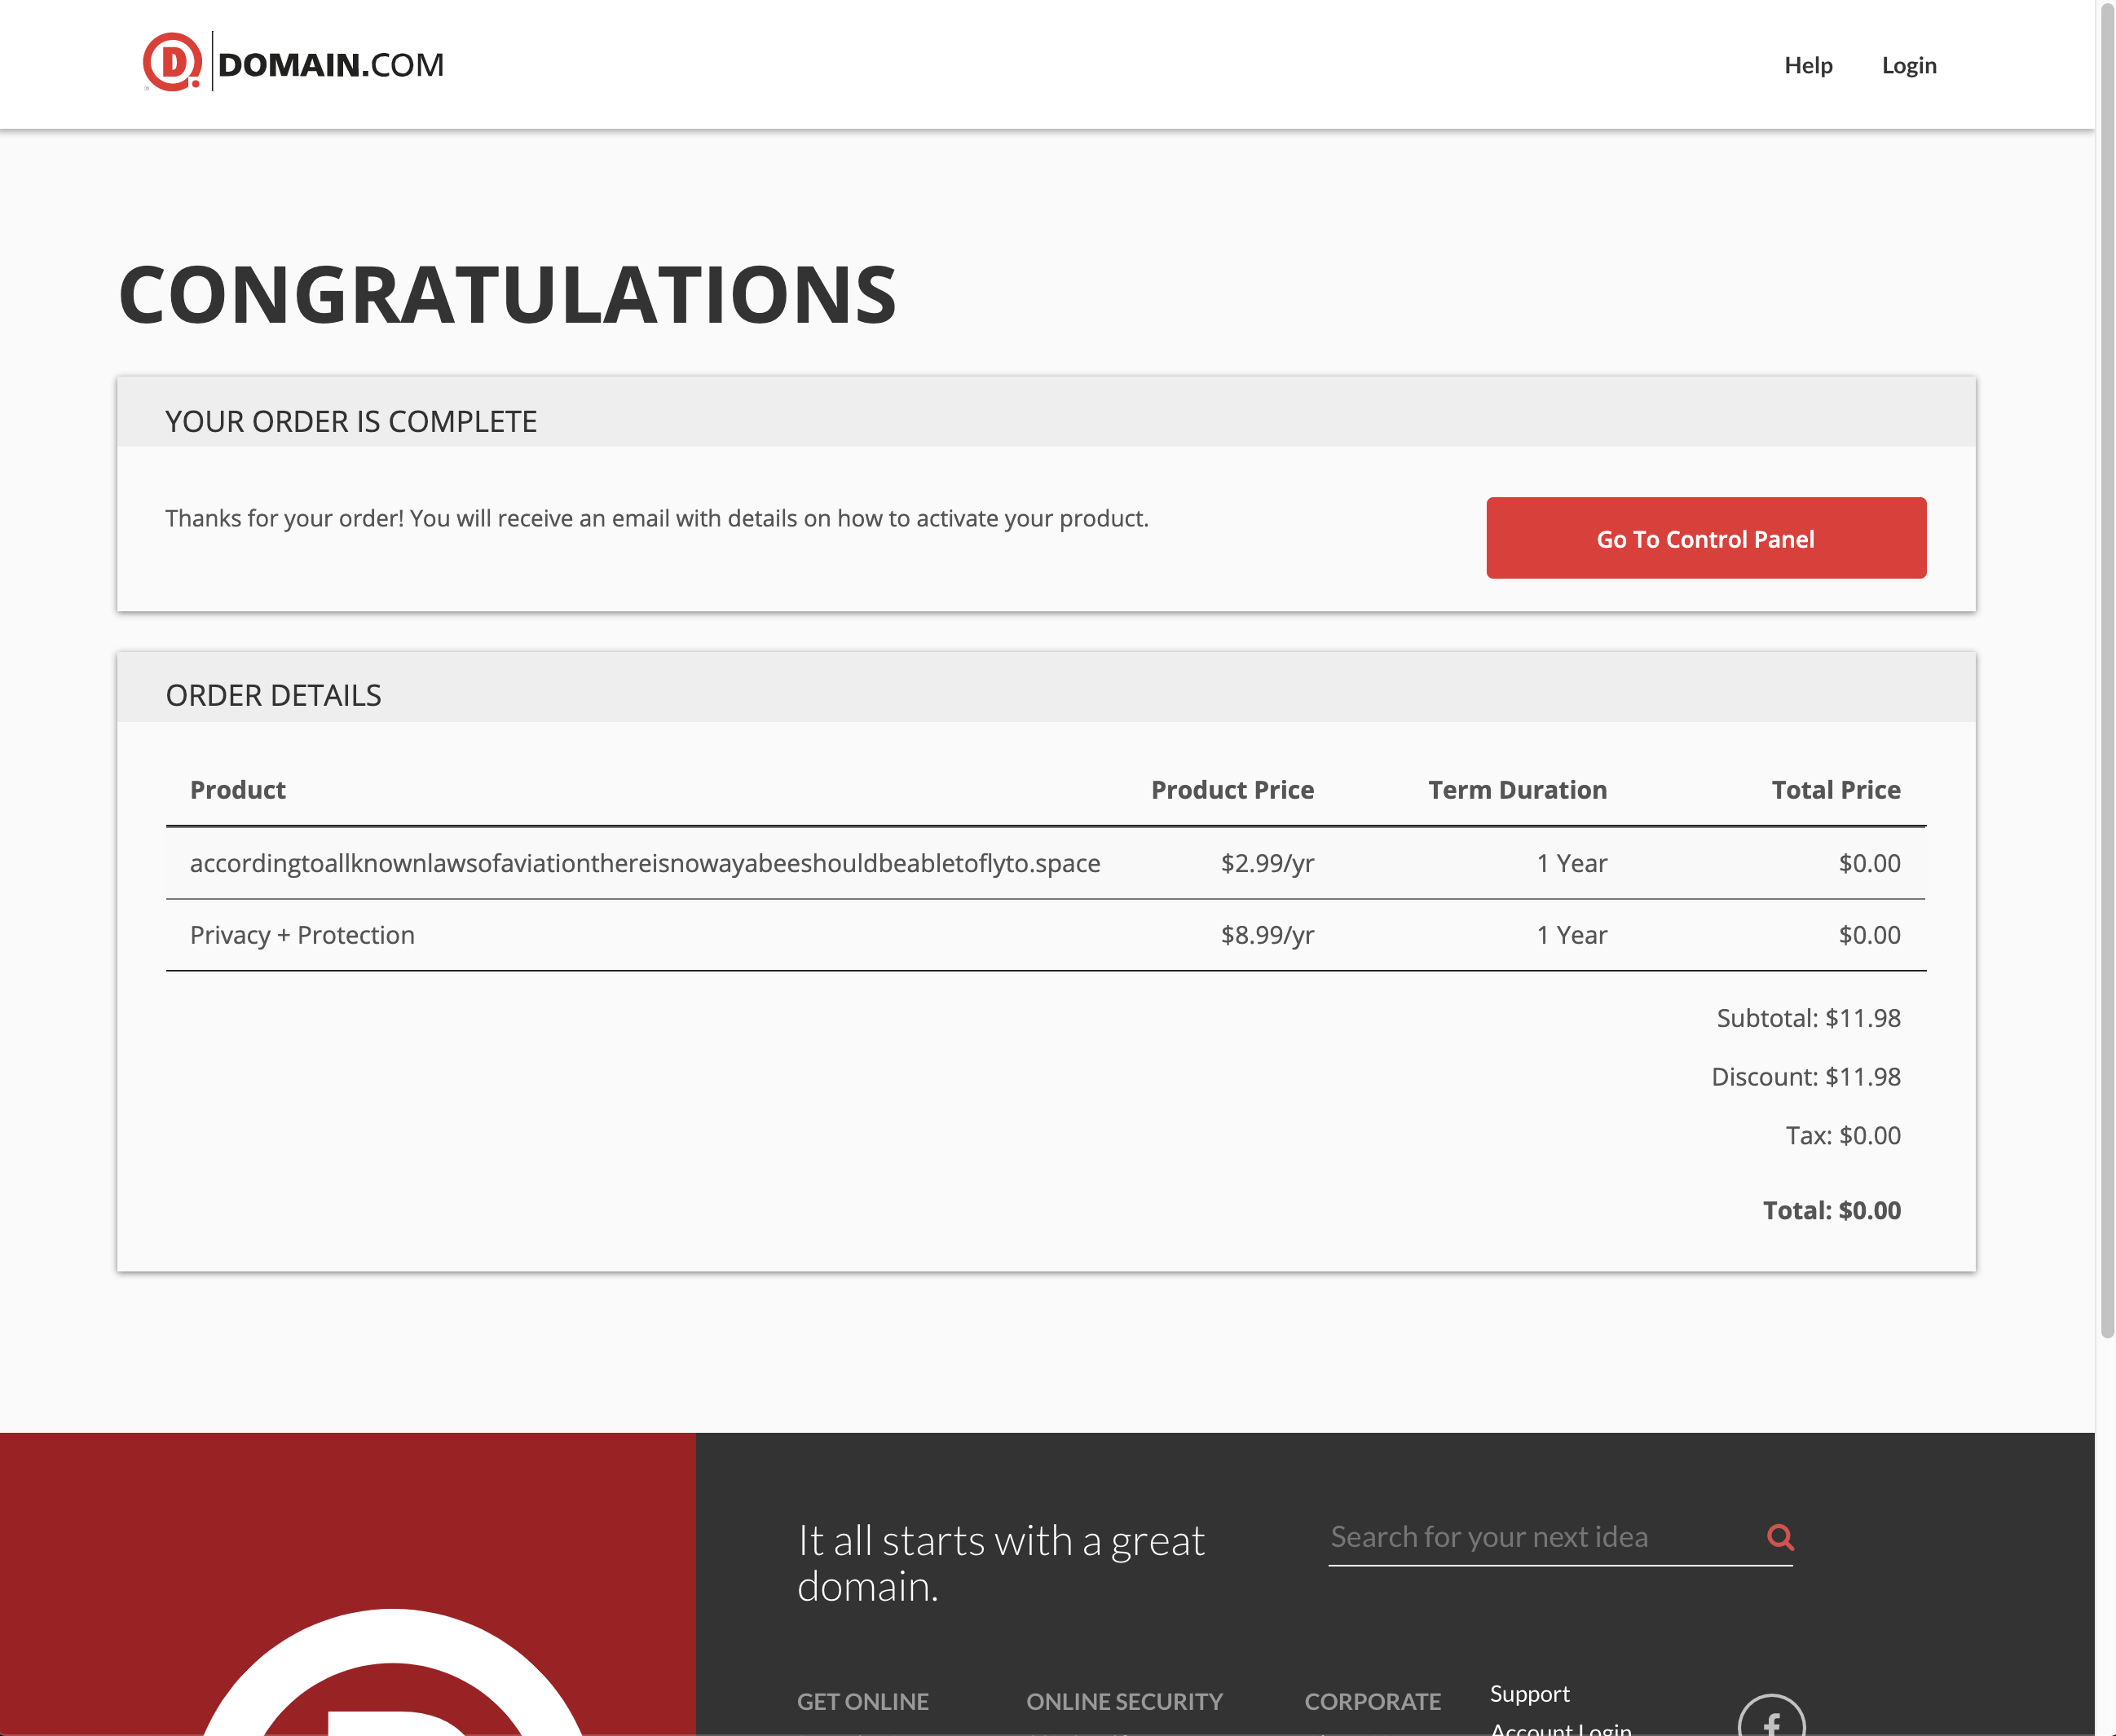Open the Facebook circle icon in footer
Image resolution: width=2116 pixels, height=1736 pixels.
(1771, 1720)
